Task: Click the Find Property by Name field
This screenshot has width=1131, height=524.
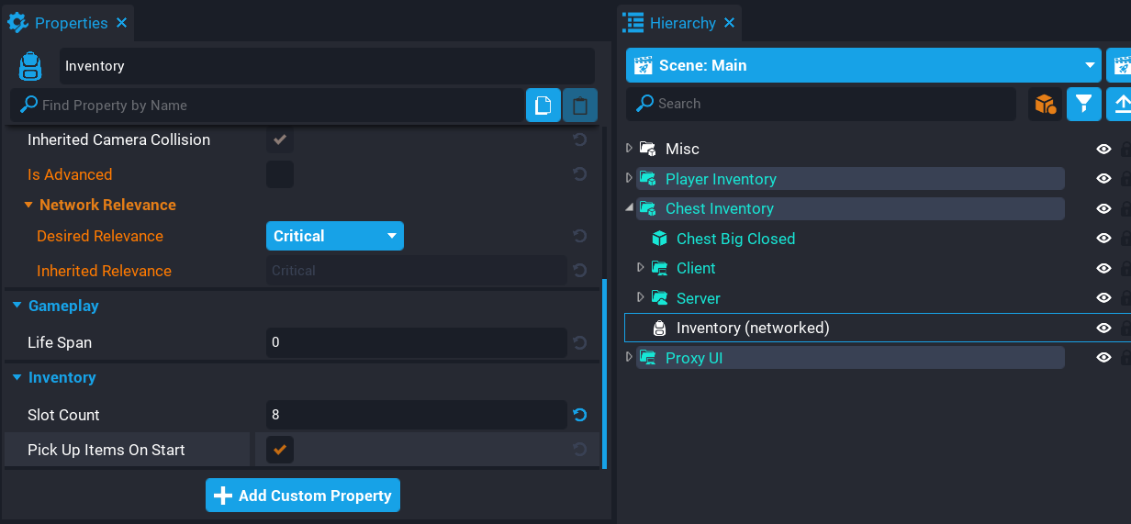Action: point(275,106)
